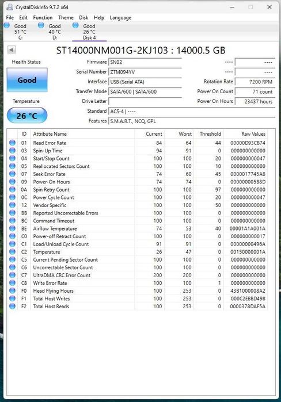Image resolution: width=281 pixels, height=402 pixels.
Task: Click the Attribute Name column header
Action: pyautogui.click(x=82, y=134)
